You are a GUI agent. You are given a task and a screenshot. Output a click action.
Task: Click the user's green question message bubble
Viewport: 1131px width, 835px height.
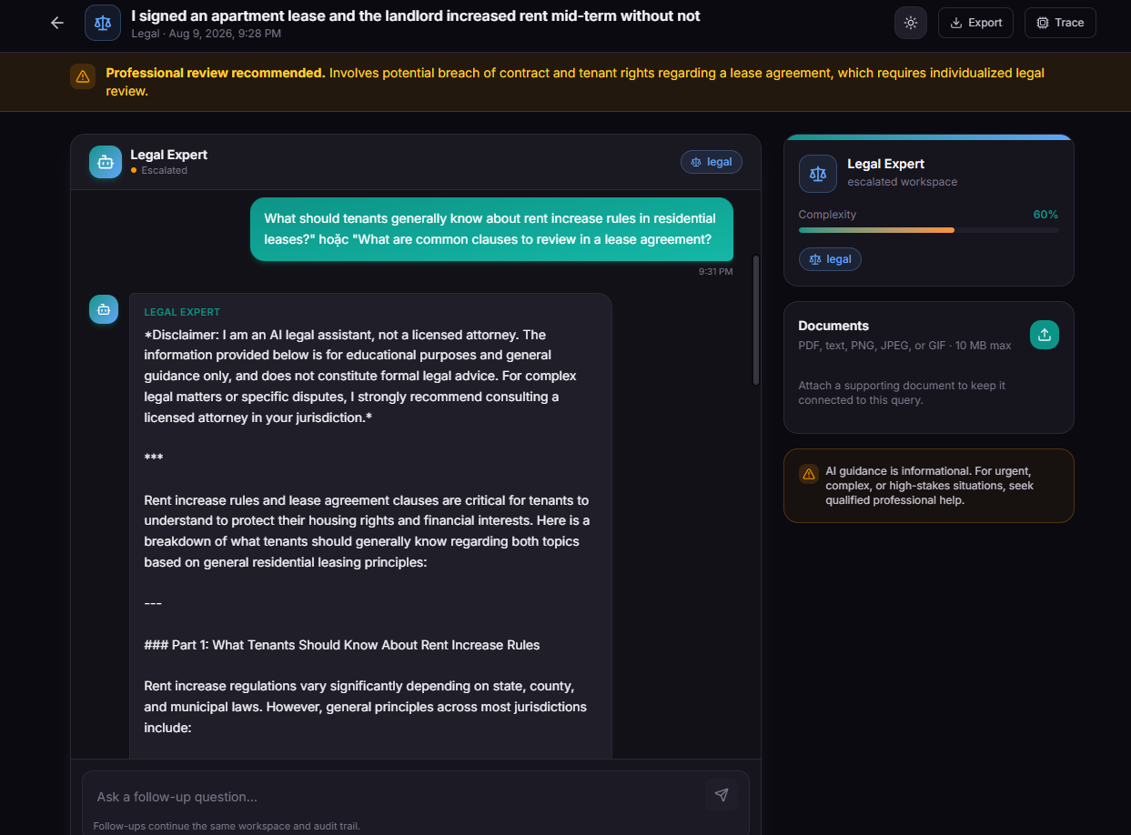(491, 229)
